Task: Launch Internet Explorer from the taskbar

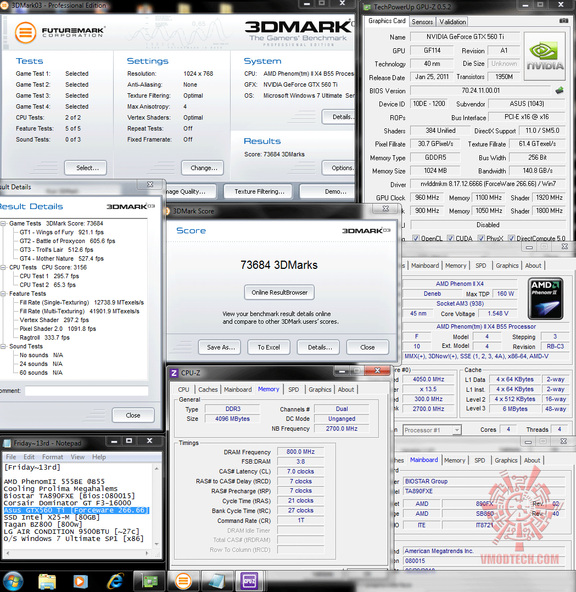Action: coord(115,582)
